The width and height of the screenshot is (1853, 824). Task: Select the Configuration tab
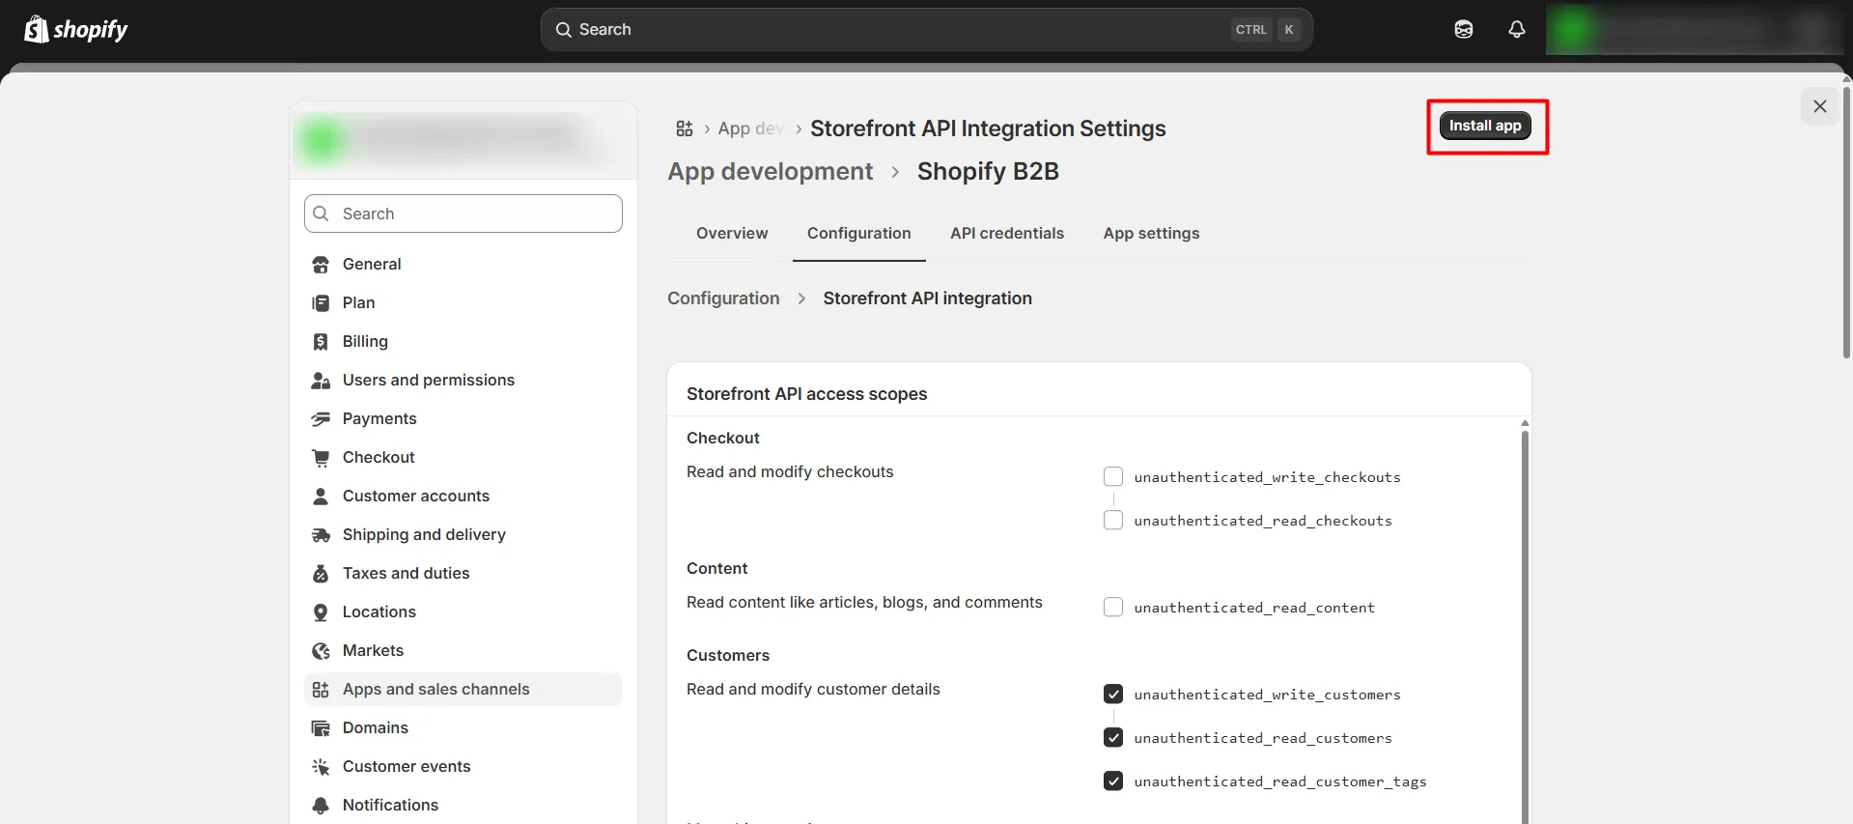[x=858, y=234]
